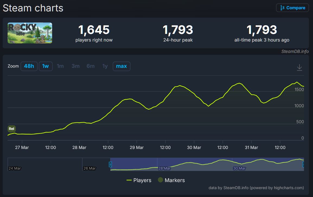Click the 24-hour peak stat
Screen dimensions: 313x197
(x=178, y=33)
